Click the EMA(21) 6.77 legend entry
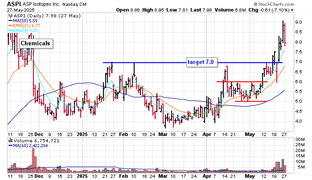 pos(24,26)
